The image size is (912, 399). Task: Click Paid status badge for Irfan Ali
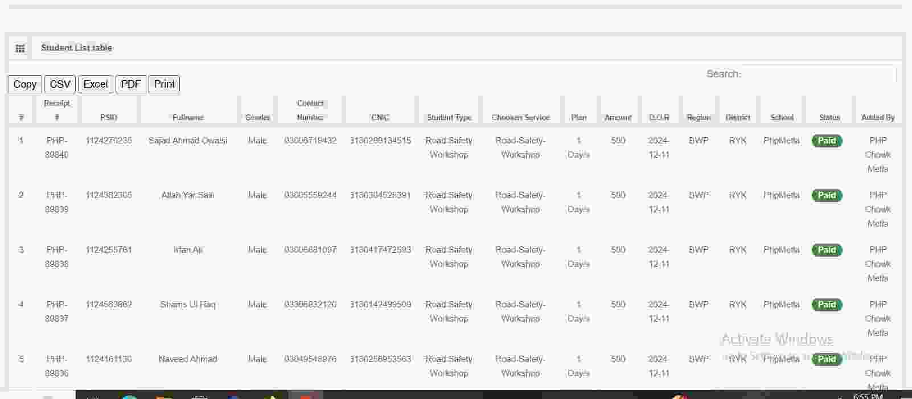click(827, 250)
